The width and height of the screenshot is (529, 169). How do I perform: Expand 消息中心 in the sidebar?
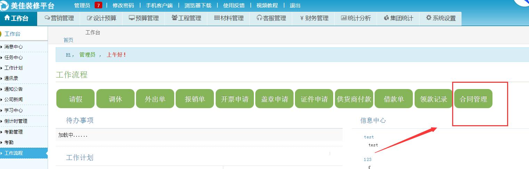[14, 47]
